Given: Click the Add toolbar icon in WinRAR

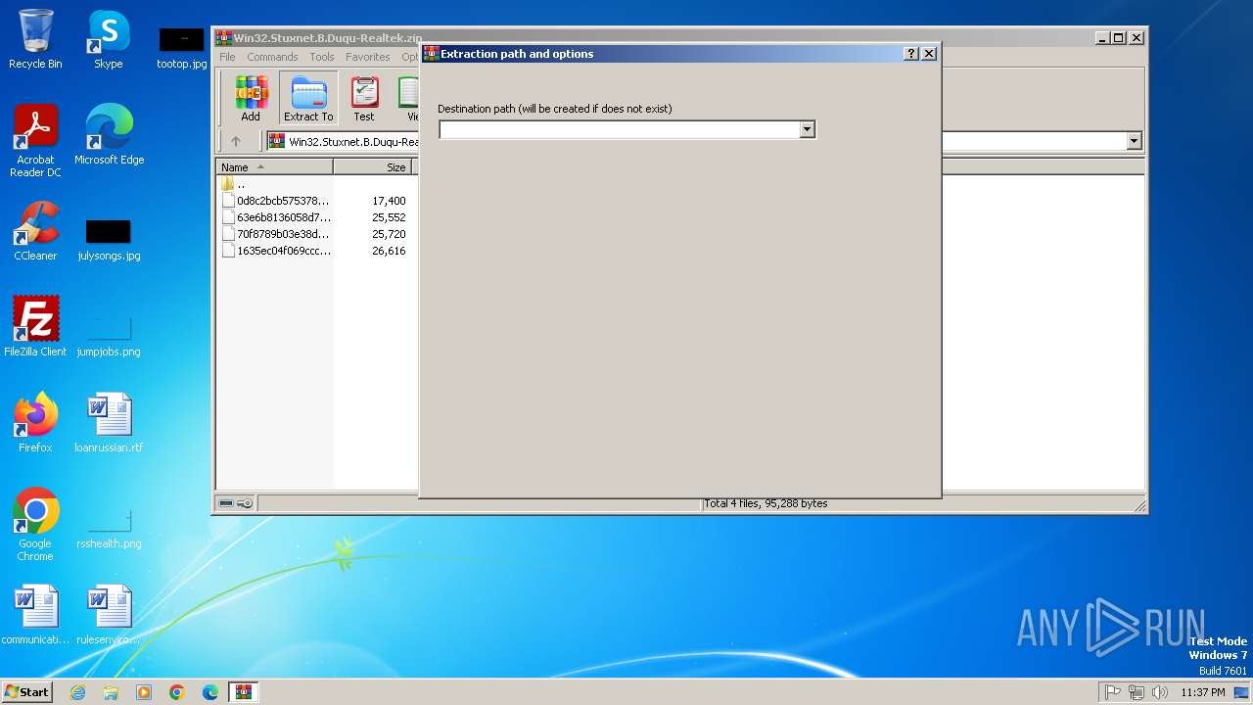Looking at the screenshot, I should [251, 98].
